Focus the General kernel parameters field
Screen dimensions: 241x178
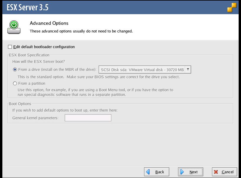coord(88,118)
